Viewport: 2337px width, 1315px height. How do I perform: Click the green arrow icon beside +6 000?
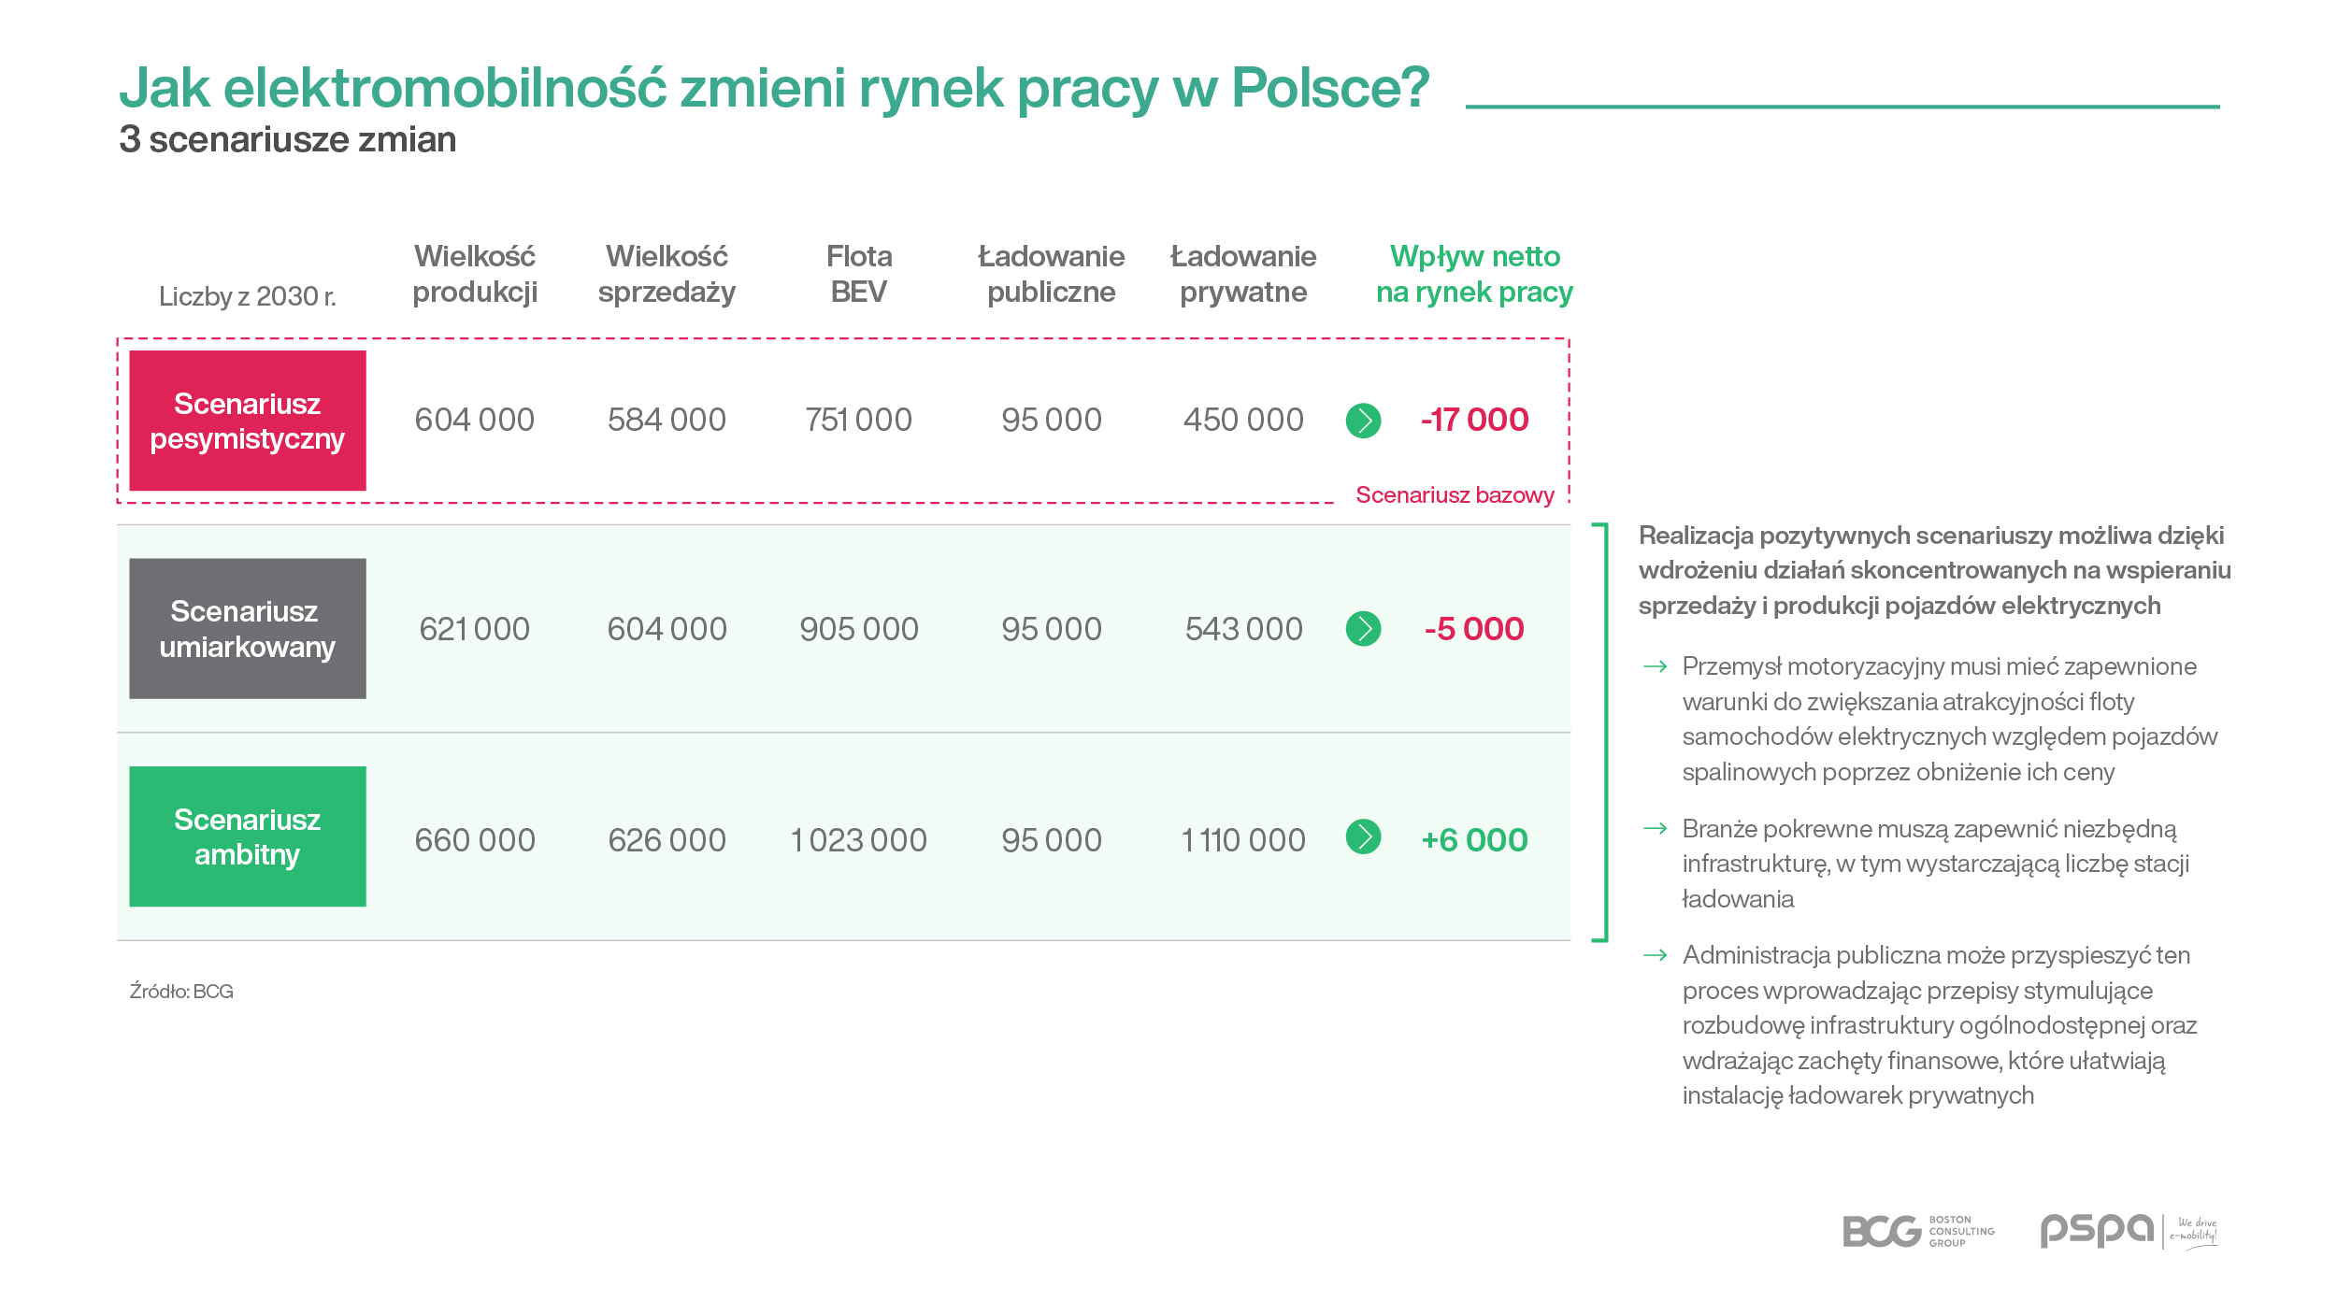pos(1363,836)
